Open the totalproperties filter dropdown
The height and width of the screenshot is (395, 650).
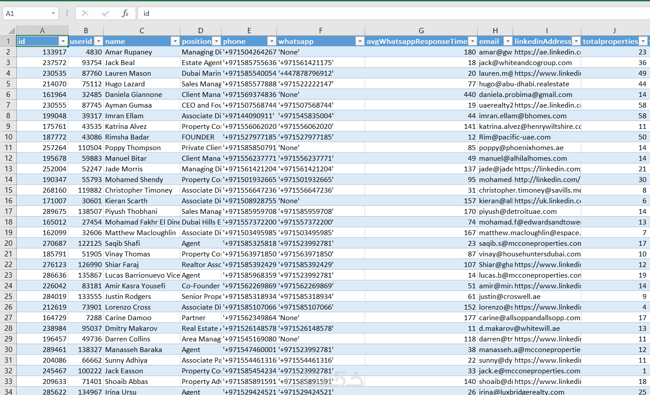(x=643, y=41)
